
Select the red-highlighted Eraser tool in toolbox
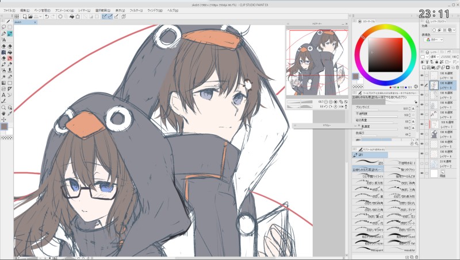tap(10, 57)
